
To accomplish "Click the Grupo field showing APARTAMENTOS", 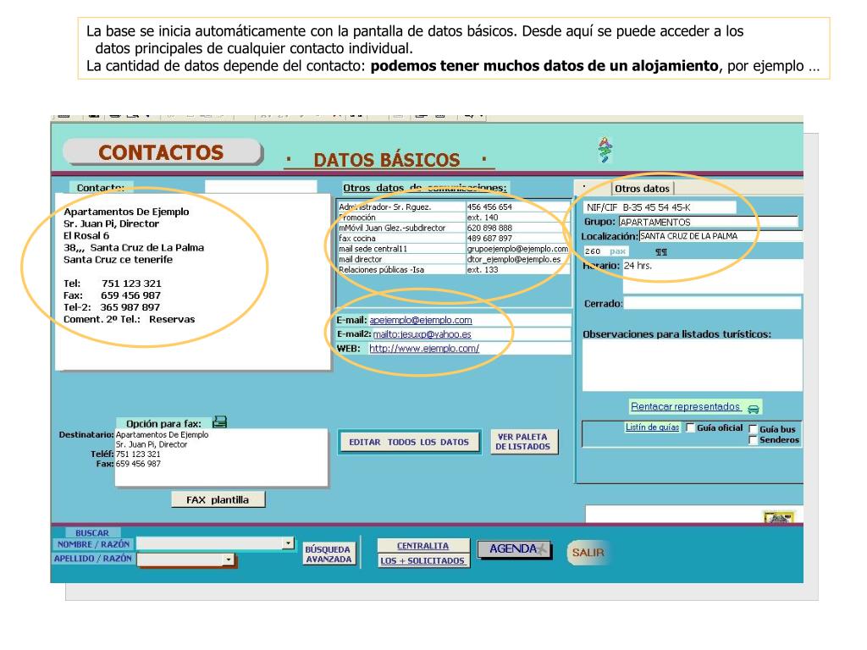I will (708, 222).
